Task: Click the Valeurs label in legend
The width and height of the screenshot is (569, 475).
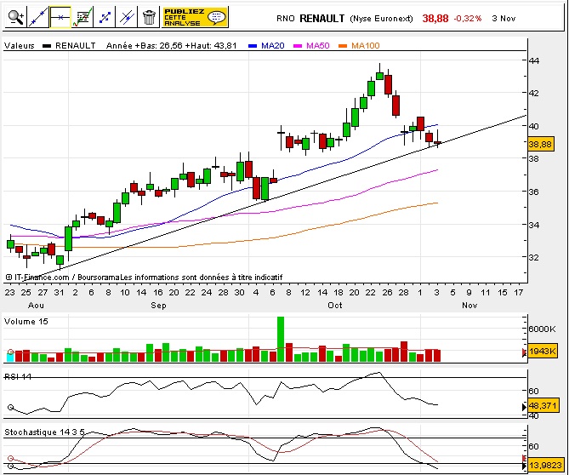Action: click(20, 46)
